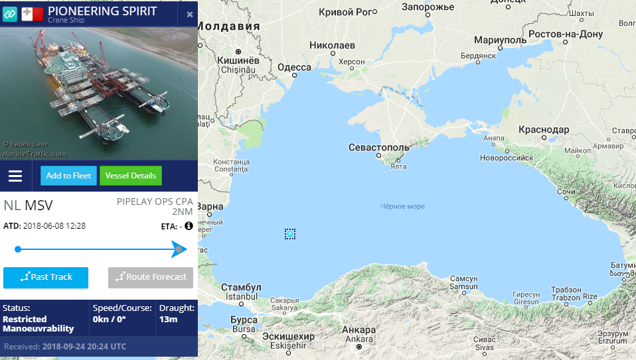The image size is (636, 360).
Task: Click the Краснодар city marker on the map
Action: coord(544,138)
